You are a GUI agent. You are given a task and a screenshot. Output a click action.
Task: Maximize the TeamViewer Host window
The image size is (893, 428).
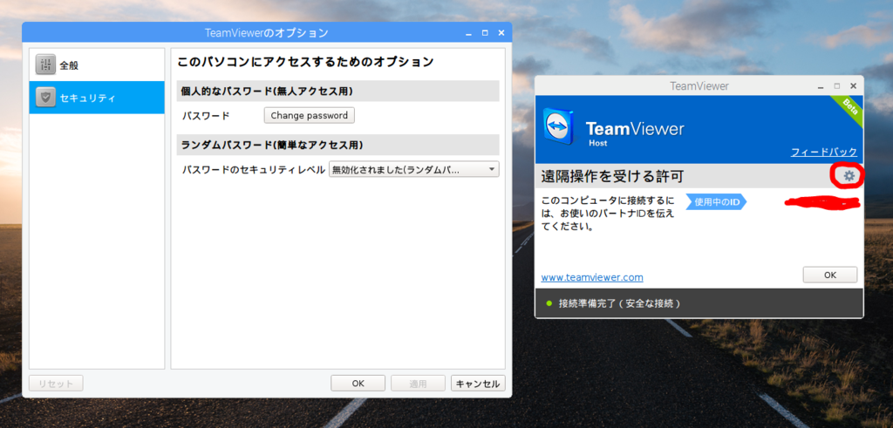click(836, 86)
